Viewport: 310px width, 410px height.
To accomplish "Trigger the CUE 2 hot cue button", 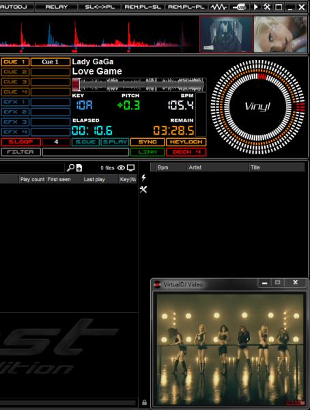I will [x=15, y=72].
